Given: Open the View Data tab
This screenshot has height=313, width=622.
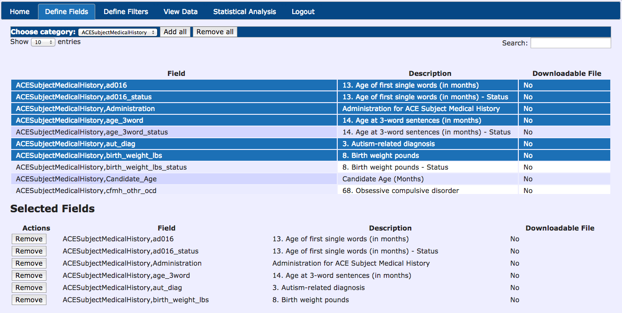Looking at the screenshot, I should point(181,12).
